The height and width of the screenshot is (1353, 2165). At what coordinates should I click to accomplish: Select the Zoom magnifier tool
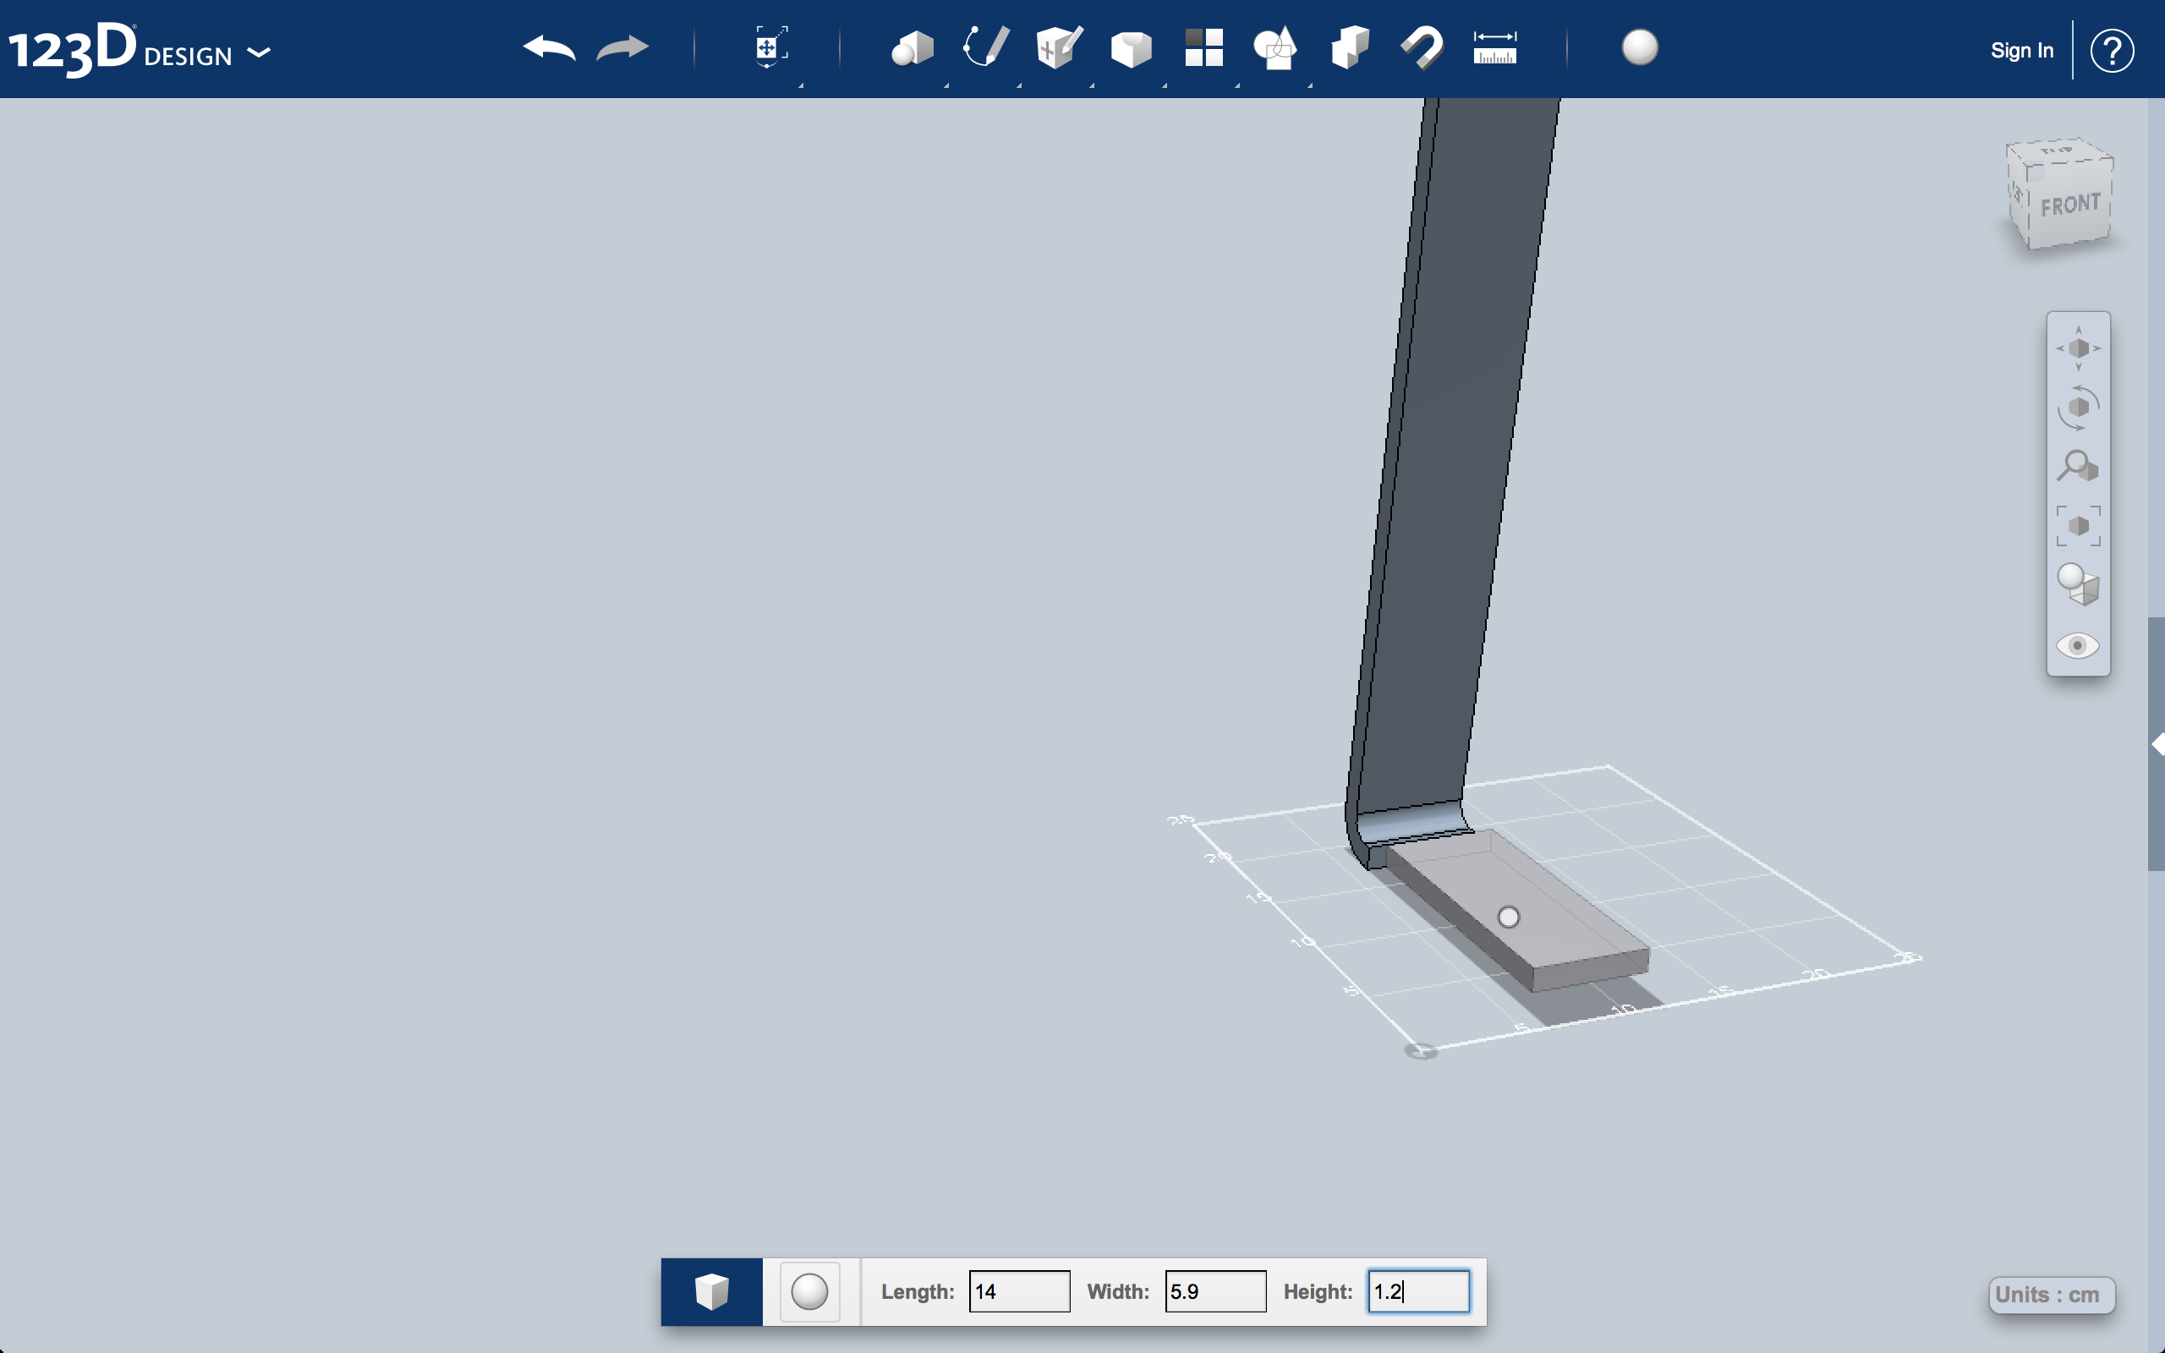[x=2078, y=466]
